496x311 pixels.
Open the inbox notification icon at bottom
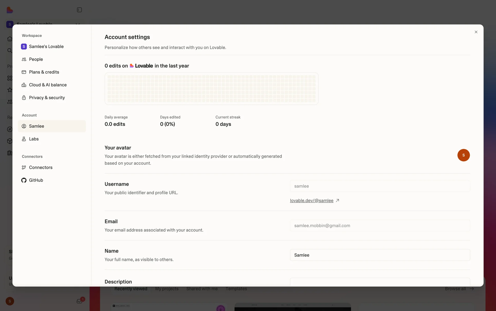click(79, 301)
